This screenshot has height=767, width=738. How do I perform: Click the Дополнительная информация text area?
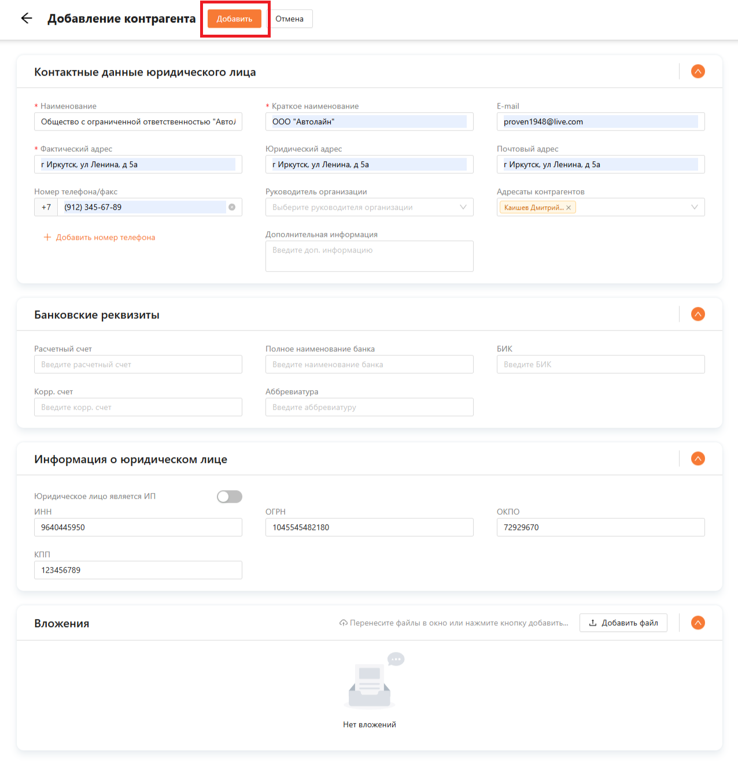click(x=369, y=256)
